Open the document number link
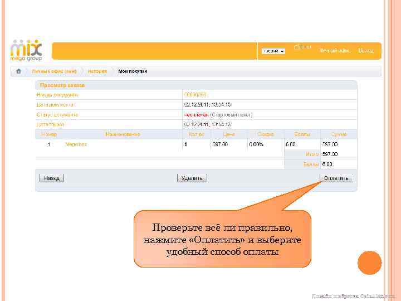Image resolution: width=401 pixels, height=301 pixels. pyautogui.click(x=195, y=95)
